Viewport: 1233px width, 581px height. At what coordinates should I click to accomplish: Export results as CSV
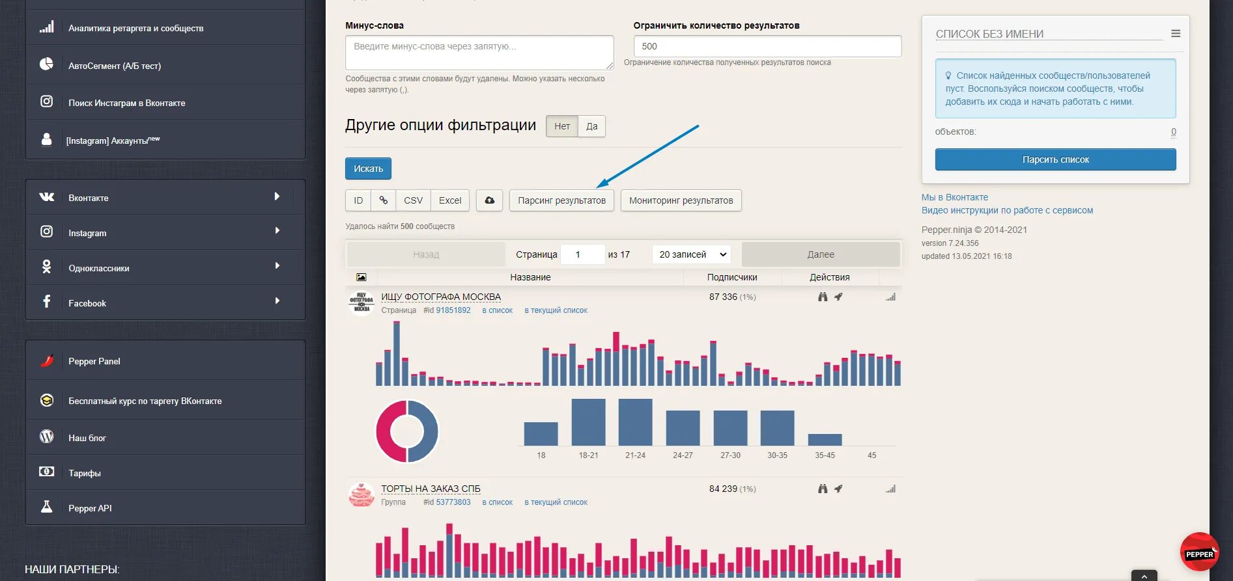(413, 200)
